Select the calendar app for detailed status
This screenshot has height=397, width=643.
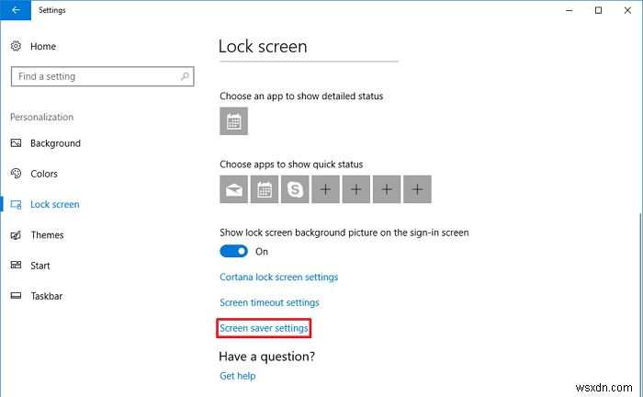click(x=233, y=121)
